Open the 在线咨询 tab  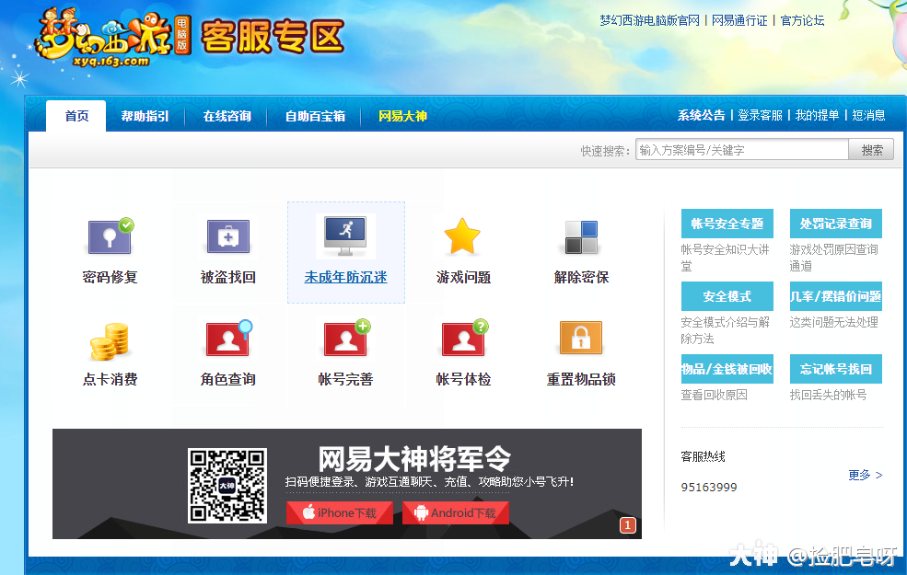click(227, 116)
